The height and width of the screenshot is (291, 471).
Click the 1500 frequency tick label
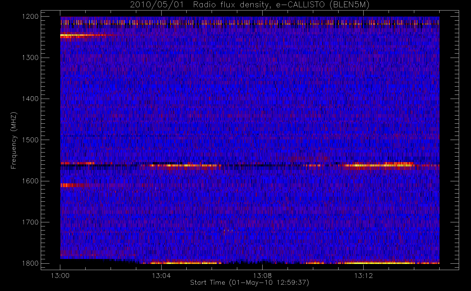point(30,140)
